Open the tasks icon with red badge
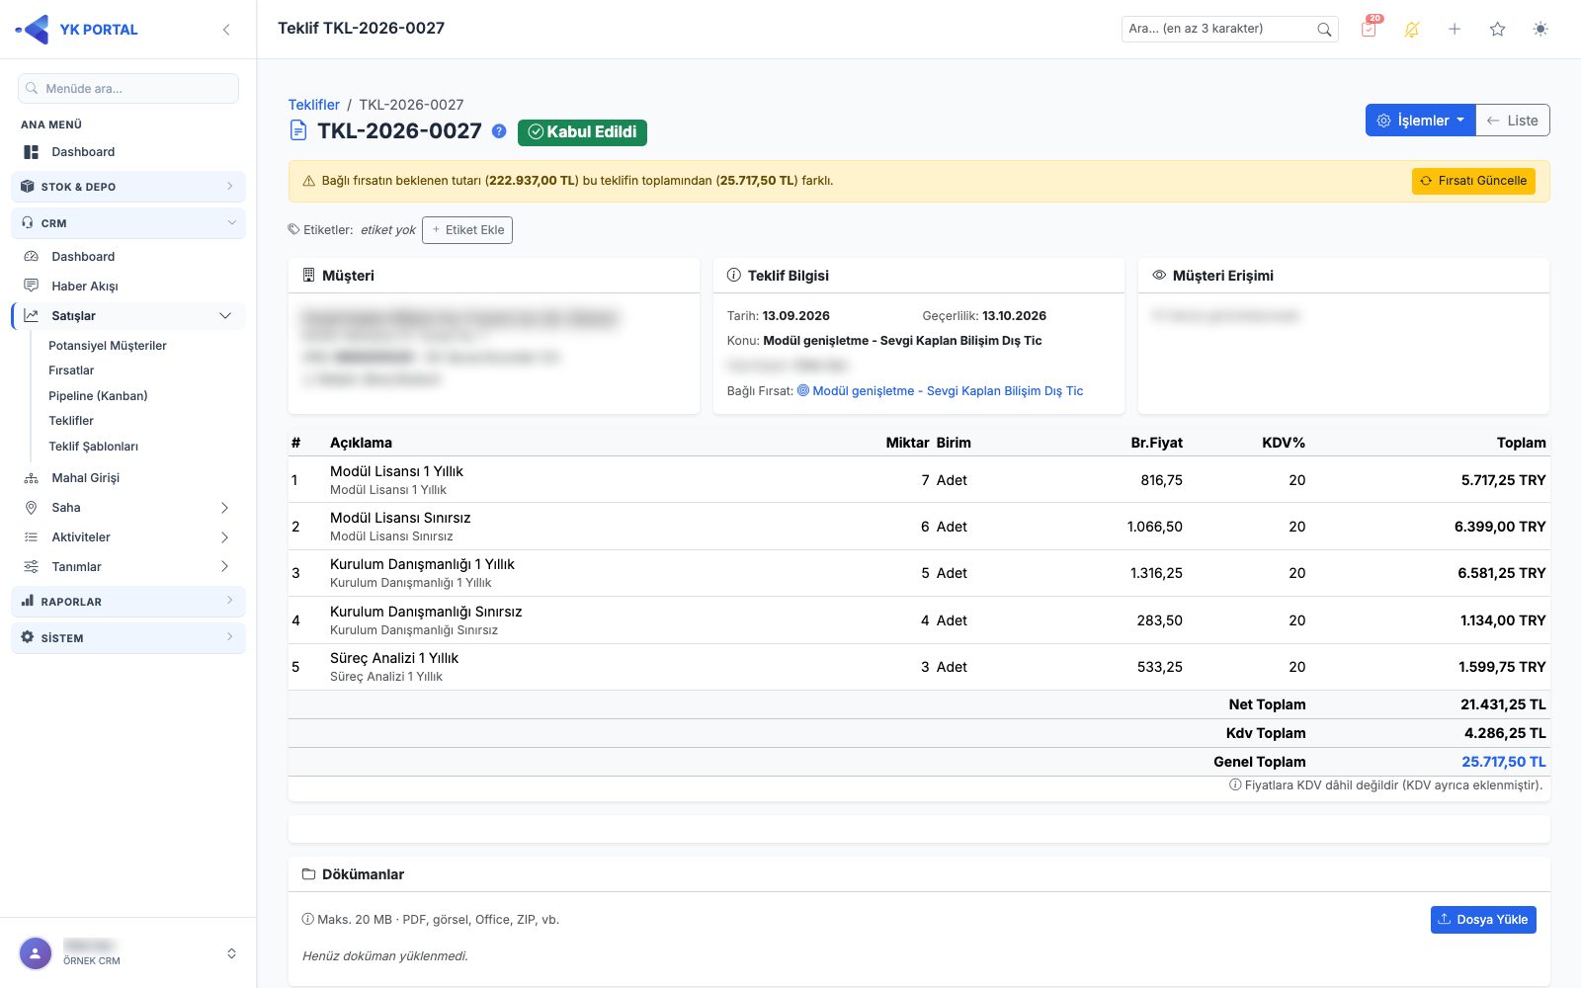The width and height of the screenshot is (1581, 988). [1369, 29]
